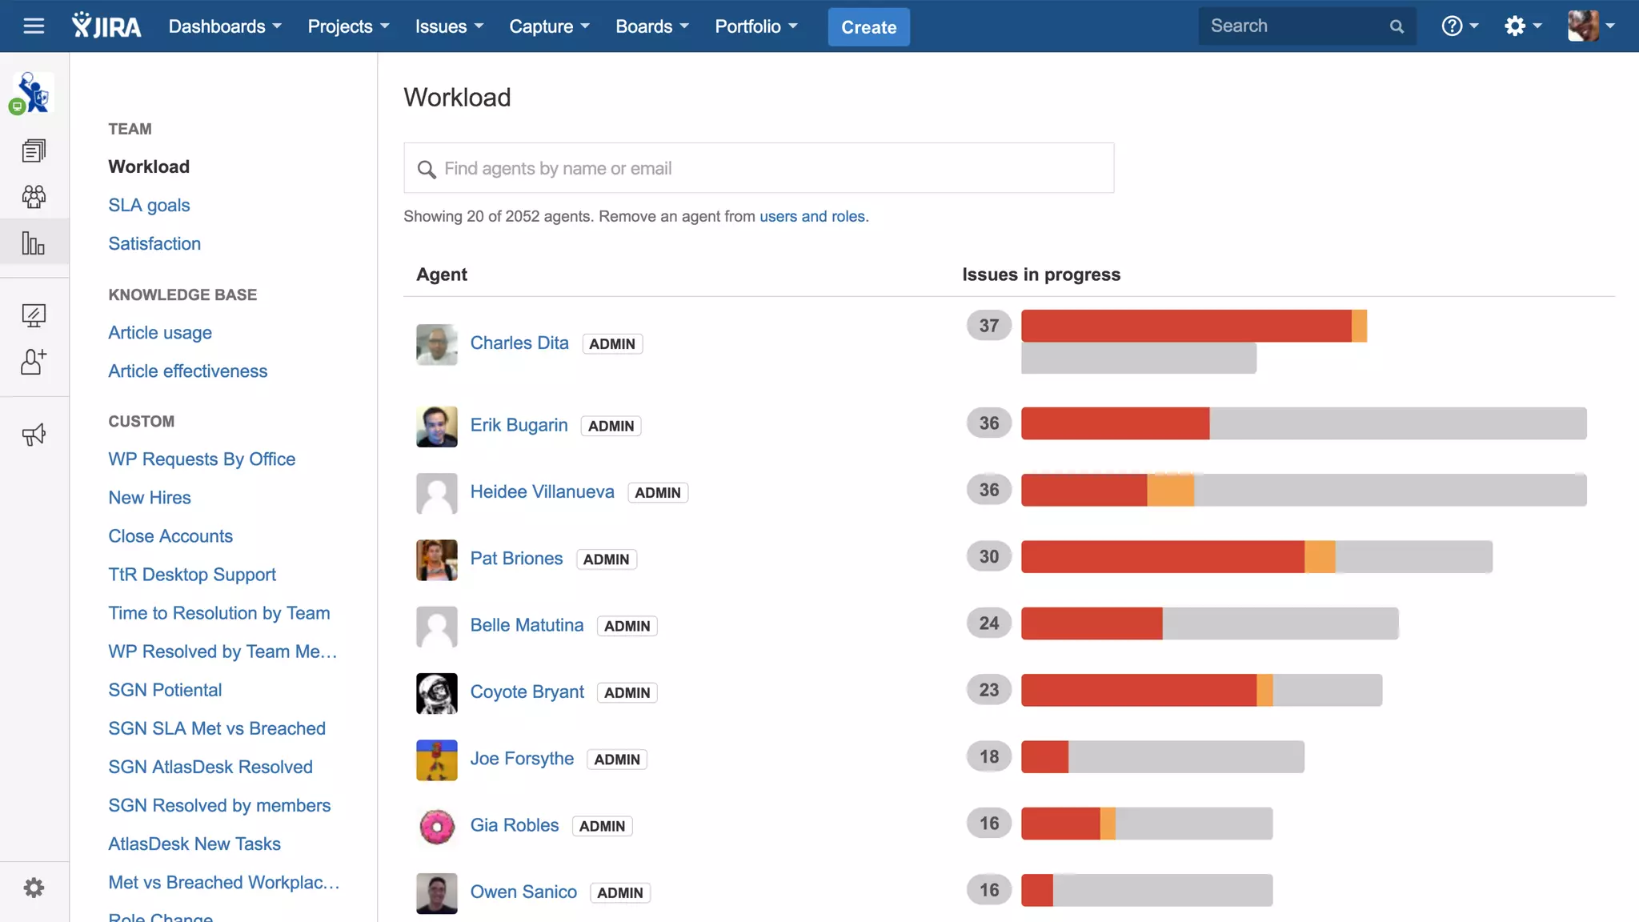The height and width of the screenshot is (922, 1639).
Task: Expand the Projects dropdown menu
Action: coord(348,26)
